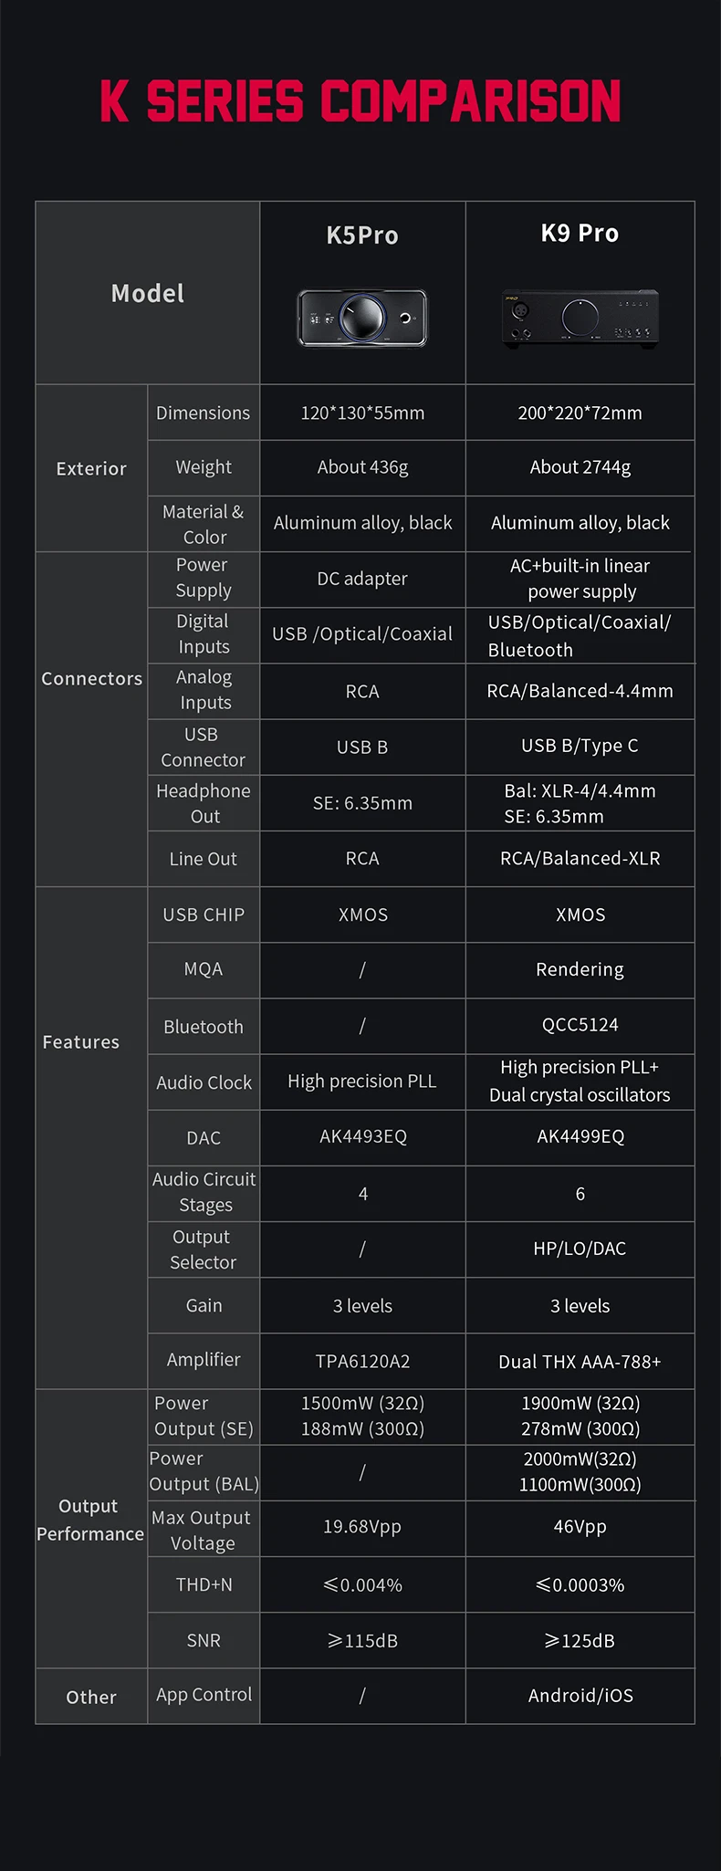Select the Dimensions row label
This screenshot has height=1871, width=721.
coord(203,413)
